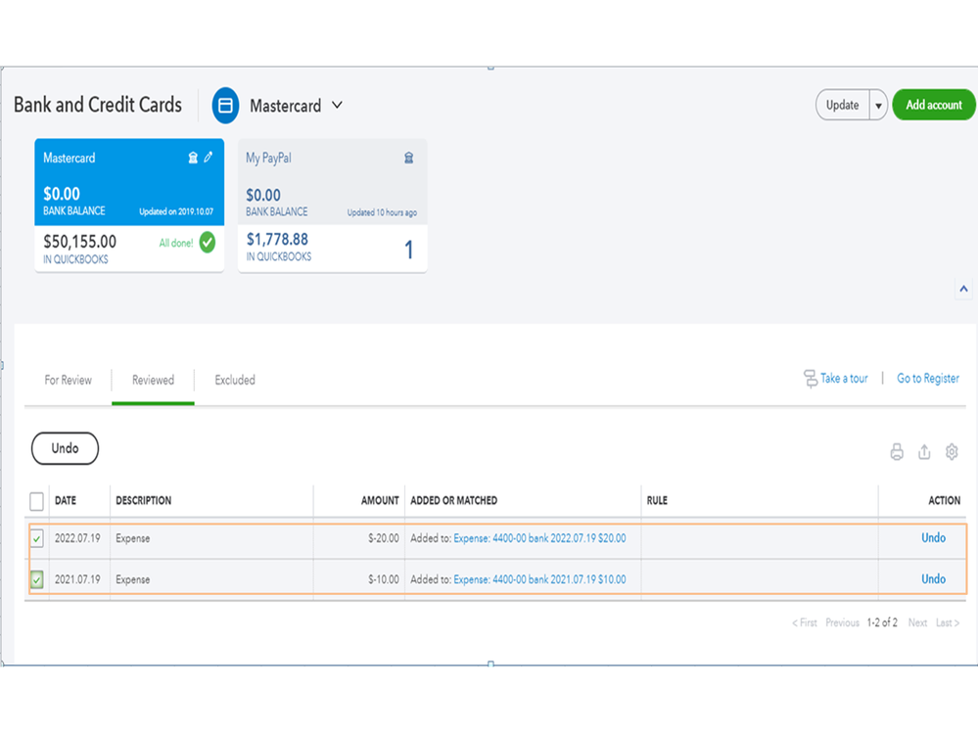Click the Update button
The height and width of the screenshot is (733, 978).
(842, 105)
